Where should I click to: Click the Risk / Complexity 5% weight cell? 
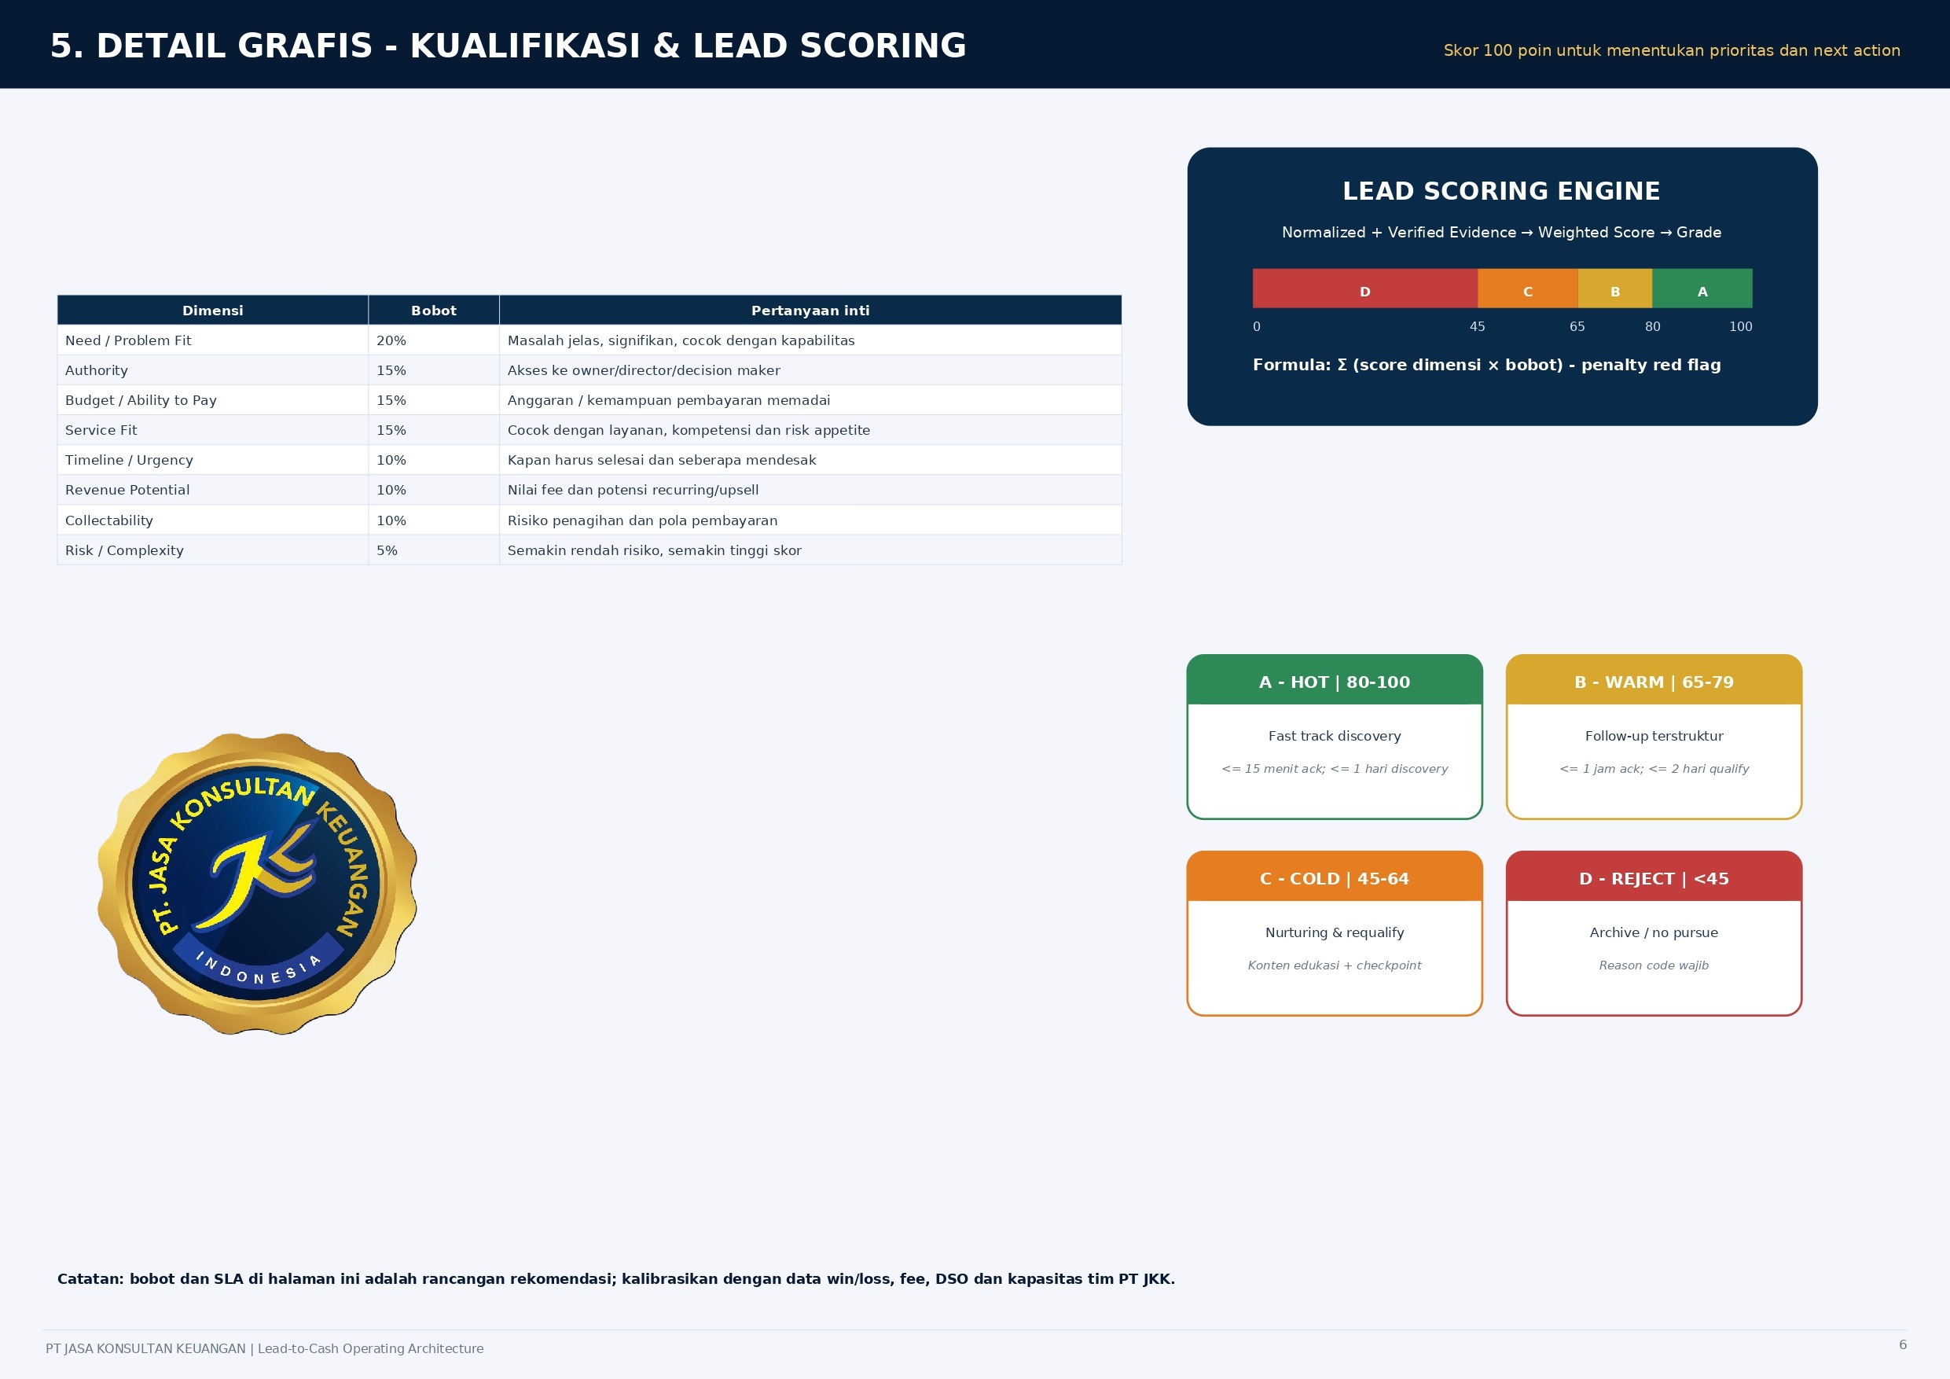(x=434, y=550)
